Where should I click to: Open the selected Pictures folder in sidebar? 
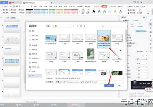click(35, 75)
